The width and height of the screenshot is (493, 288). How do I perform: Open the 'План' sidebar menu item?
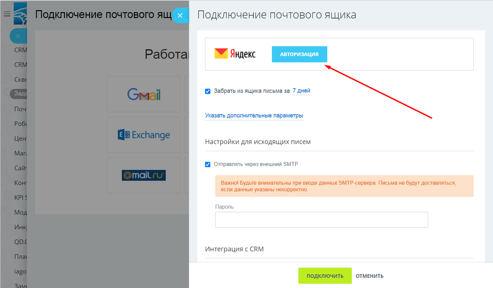[x=21, y=257]
